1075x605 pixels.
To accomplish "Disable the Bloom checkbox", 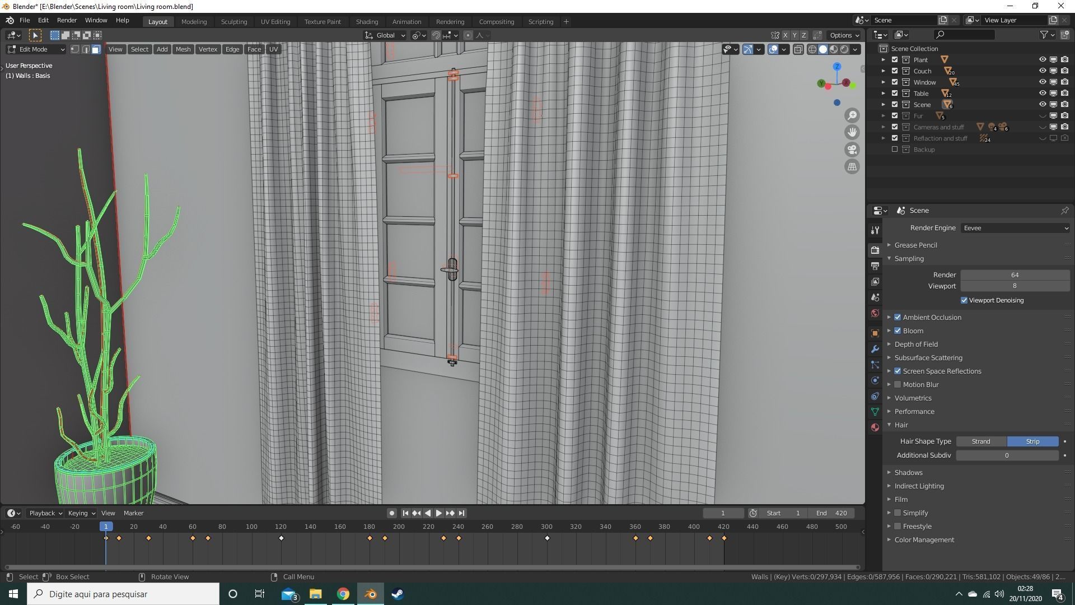I will 898,331.
